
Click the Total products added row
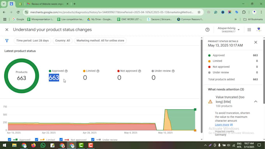click(x=233, y=79)
